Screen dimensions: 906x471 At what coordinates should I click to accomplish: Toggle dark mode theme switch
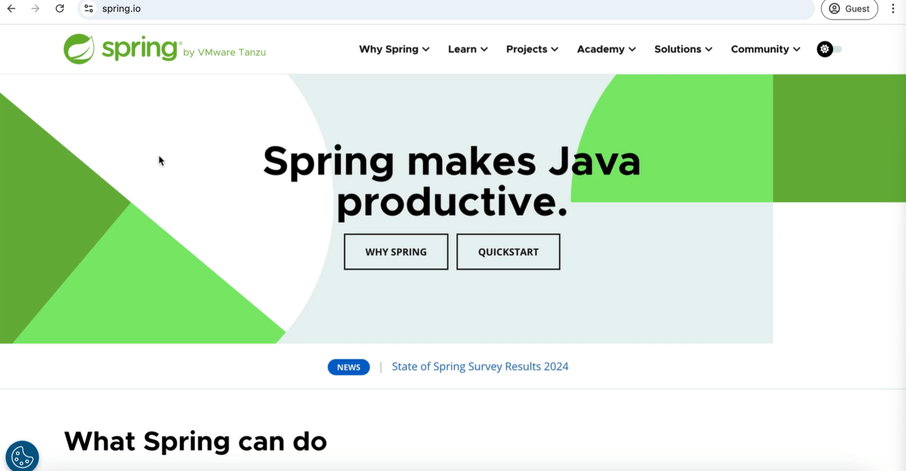[829, 49]
